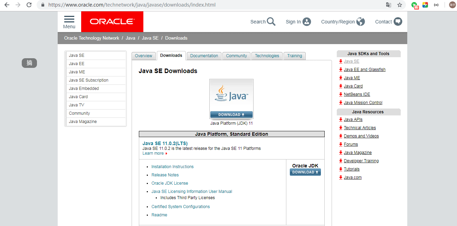Bookmark this page with the star icon

[x=400, y=5]
